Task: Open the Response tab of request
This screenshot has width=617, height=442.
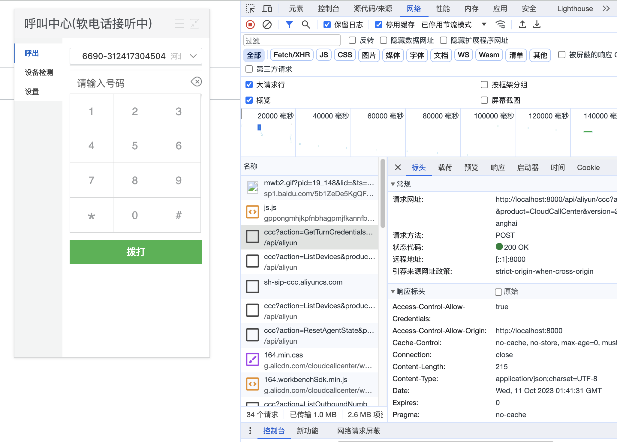Action: [498, 167]
